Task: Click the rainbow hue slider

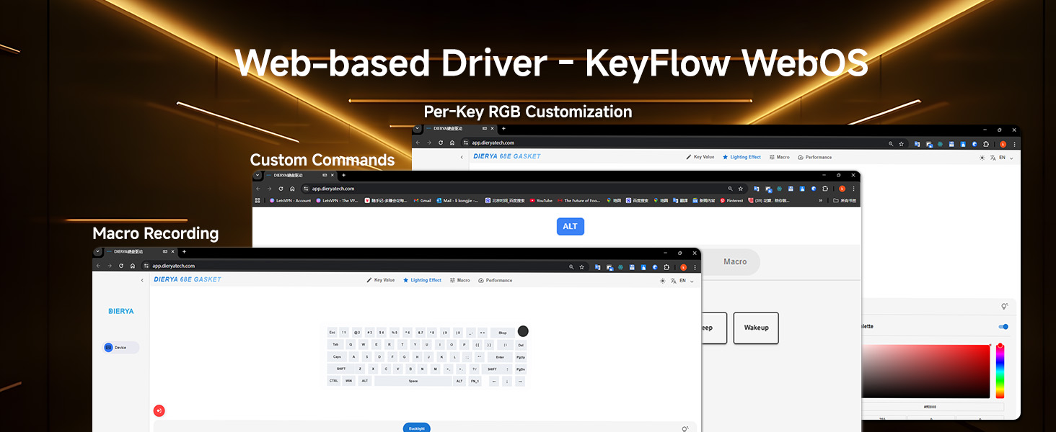Action: click(x=1000, y=371)
